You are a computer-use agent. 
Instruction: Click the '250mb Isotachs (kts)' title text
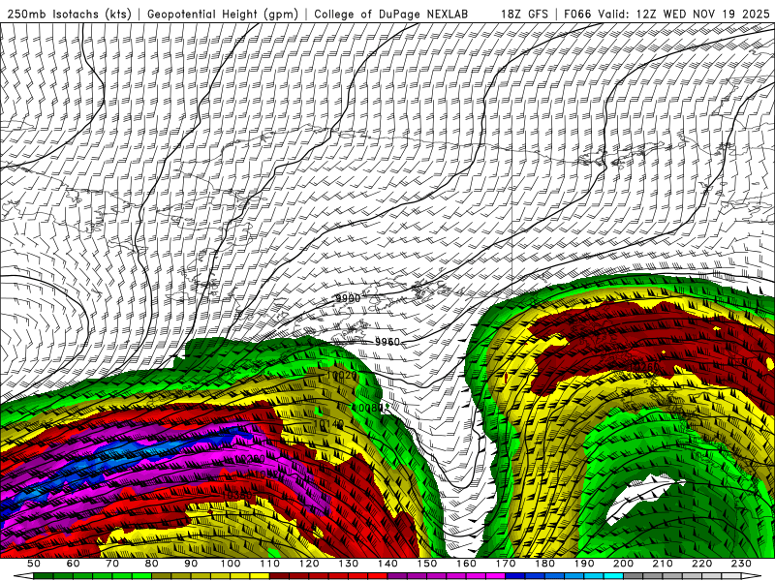(x=69, y=14)
